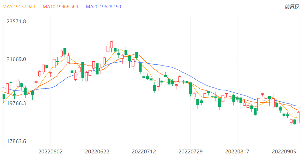304x155 pixels.
Task: Select the 20220712 date label
Action: [144, 151]
